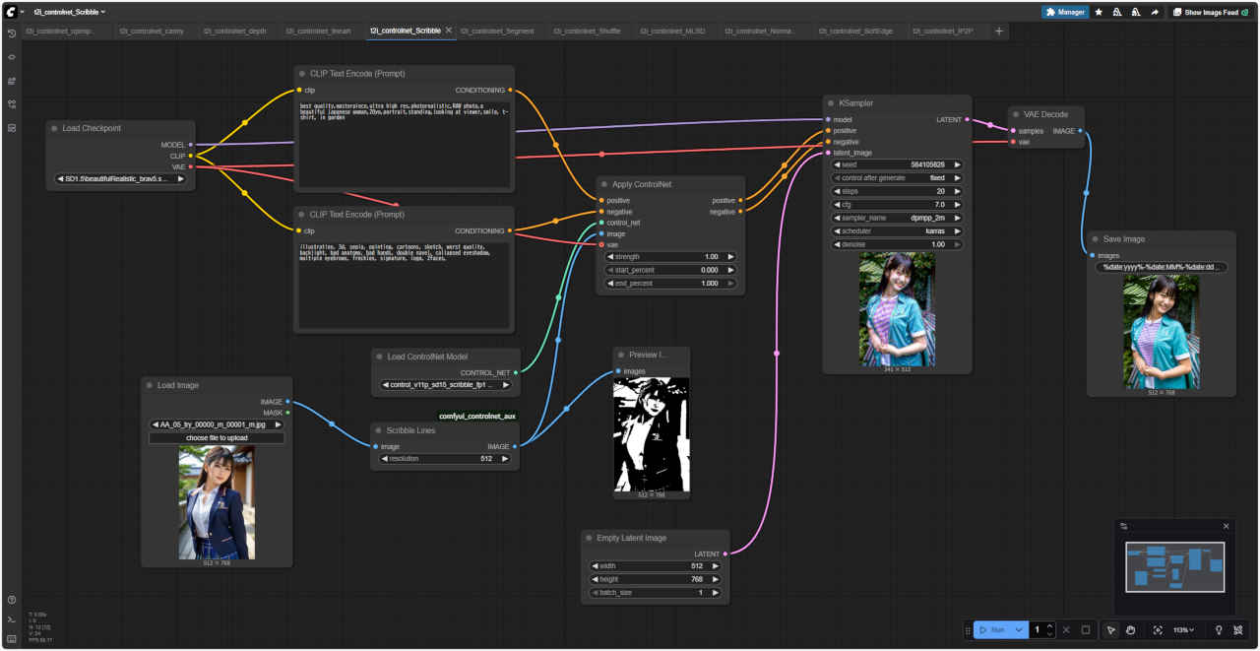Click choose file to upload button
The width and height of the screenshot is (1260, 651).
click(x=217, y=437)
